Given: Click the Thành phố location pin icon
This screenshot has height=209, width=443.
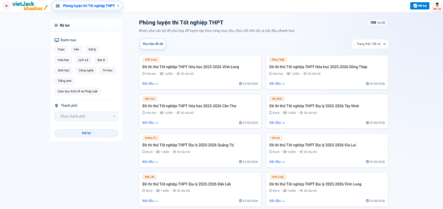Looking at the screenshot, I should point(56,106).
